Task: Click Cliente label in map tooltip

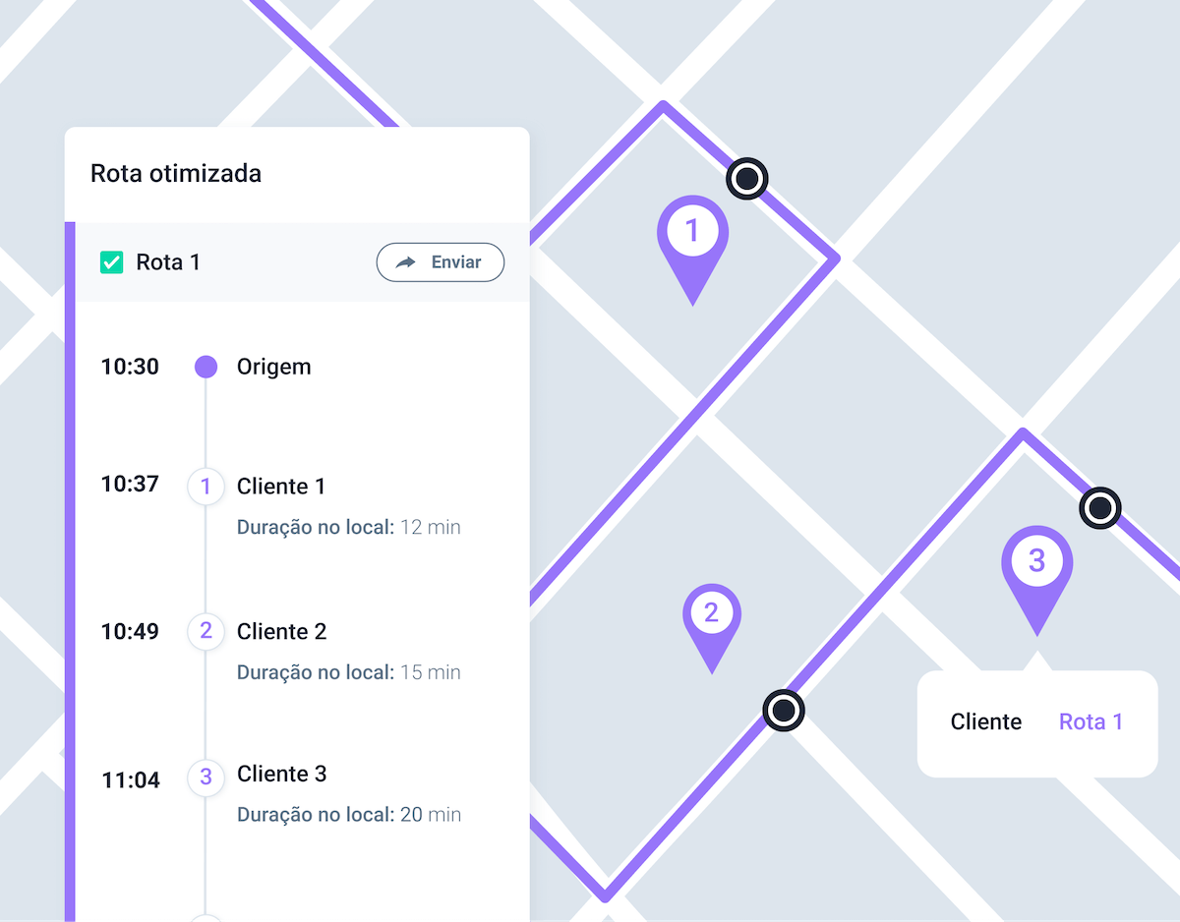Action: [x=986, y=721]
